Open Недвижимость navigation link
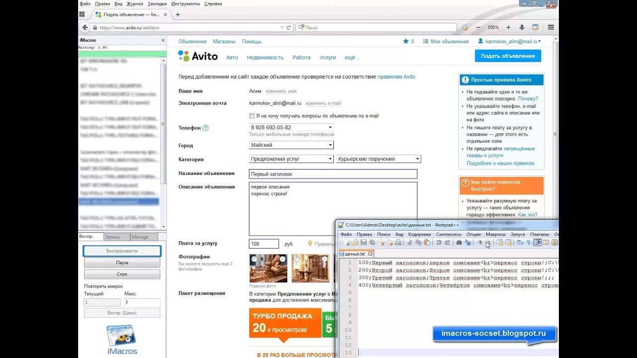The height and width of the screenshot is (358, 637). 265,58
